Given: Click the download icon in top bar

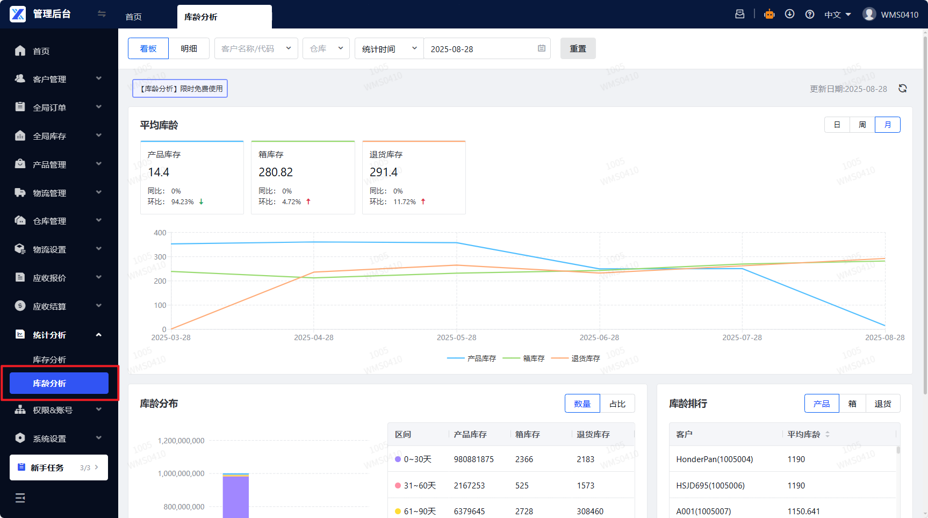Looking at the screenshot, I should click(789, 15).
